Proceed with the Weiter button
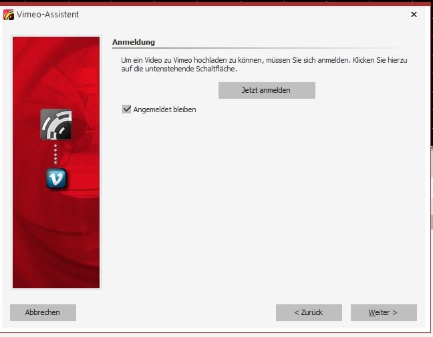 (383, 312)
